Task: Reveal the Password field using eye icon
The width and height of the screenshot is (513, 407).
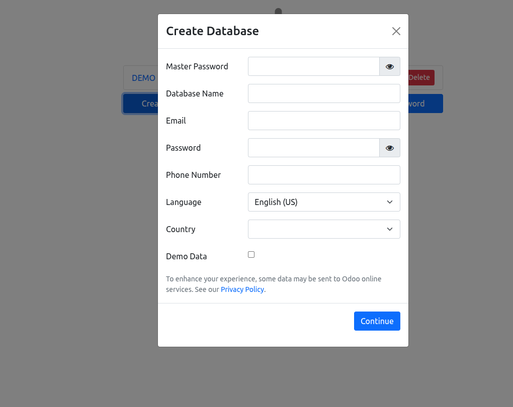Action: point(390,148)
